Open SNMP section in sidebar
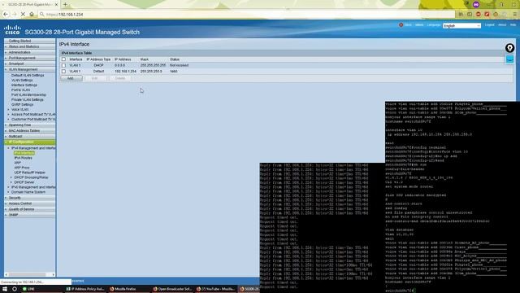Viewport: 520px width, 293px height. [13, 215]
